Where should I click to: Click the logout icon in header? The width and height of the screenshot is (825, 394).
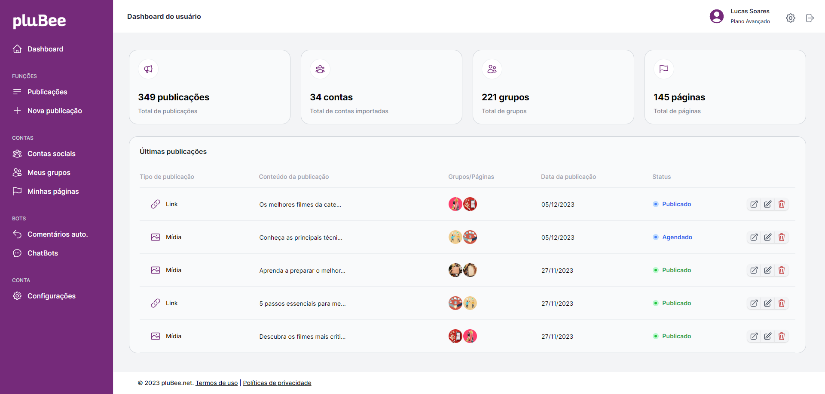pyautogui.click(x=810, y=18)
